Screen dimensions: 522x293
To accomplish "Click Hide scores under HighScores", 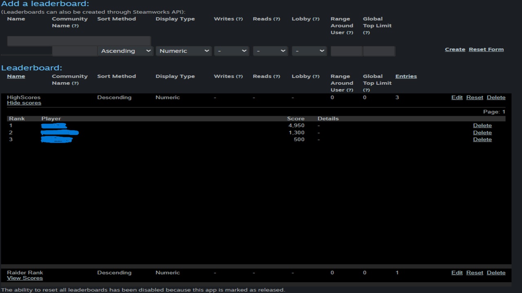I will pos(24,103).
